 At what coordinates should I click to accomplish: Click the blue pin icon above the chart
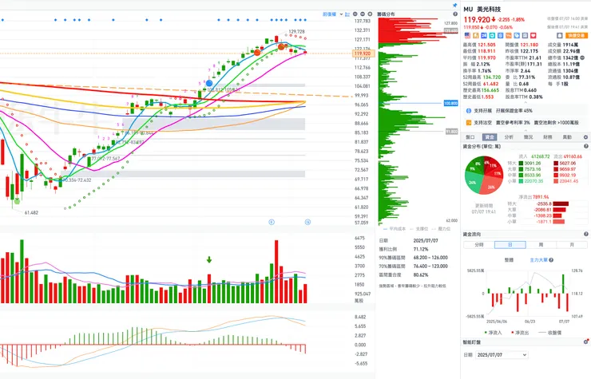[454, 6]
